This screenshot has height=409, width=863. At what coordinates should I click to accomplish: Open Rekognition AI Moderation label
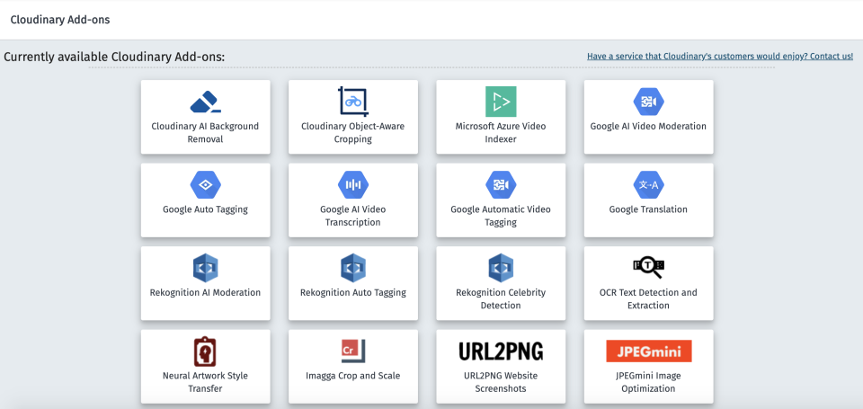pos(205,292)
